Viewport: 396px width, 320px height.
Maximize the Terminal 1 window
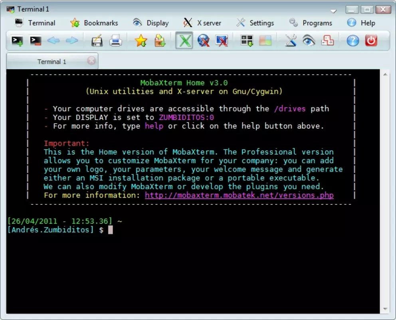click(x=367, y=10)
